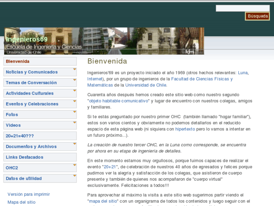
Task: Follow the objeto habitable comunicativo link
Action: point(119,101)
